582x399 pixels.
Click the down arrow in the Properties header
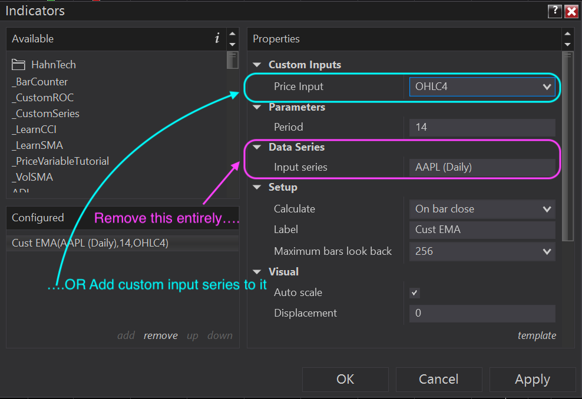[567, 44]
